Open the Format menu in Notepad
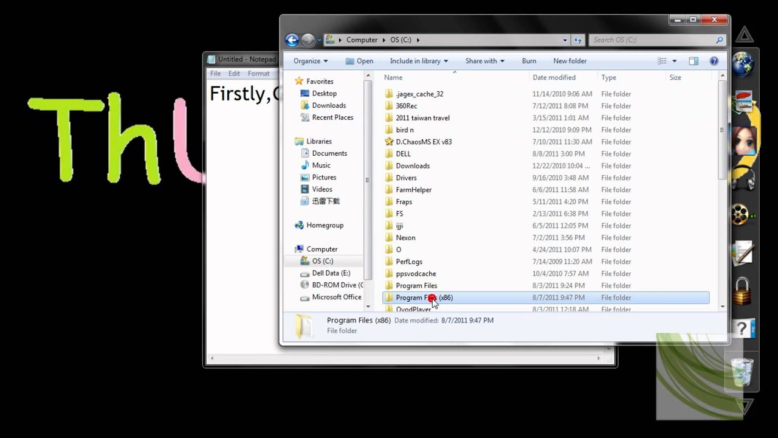 click(258, 74)
